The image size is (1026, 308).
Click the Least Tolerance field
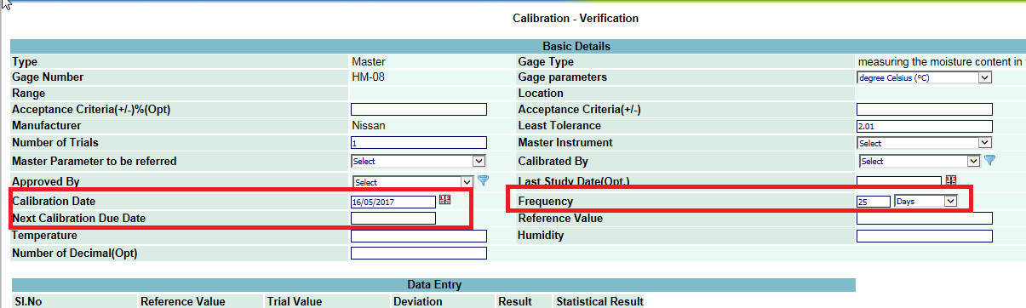tap(925, 125)
